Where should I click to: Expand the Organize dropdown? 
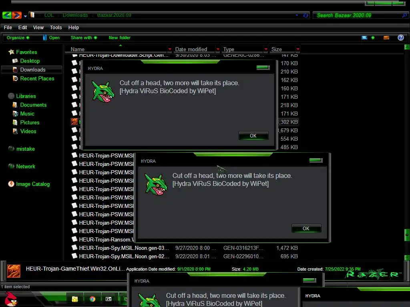pos(18,38)
